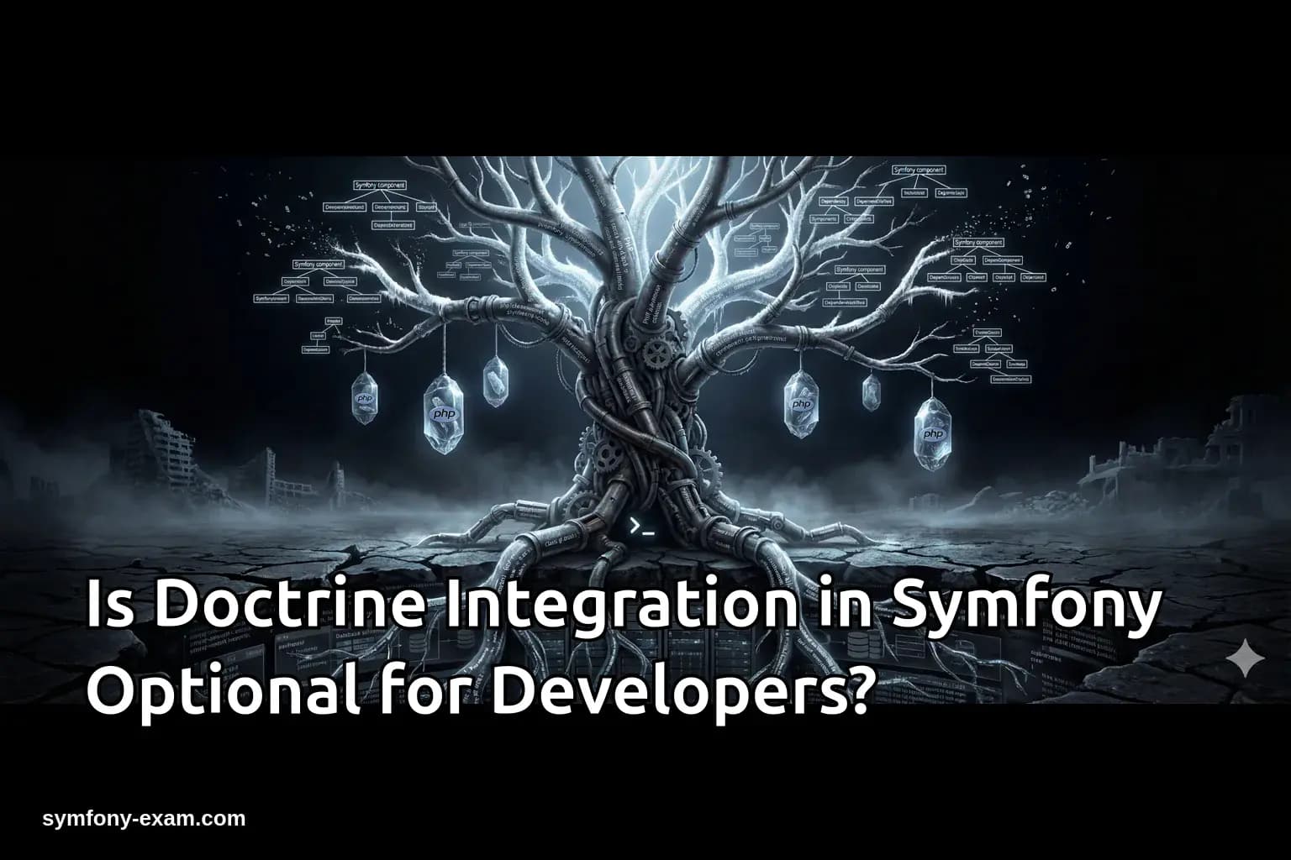Toggle the Components node under Dependency
The width and height of the screenshot is (1291, 860).
point(824,219)
